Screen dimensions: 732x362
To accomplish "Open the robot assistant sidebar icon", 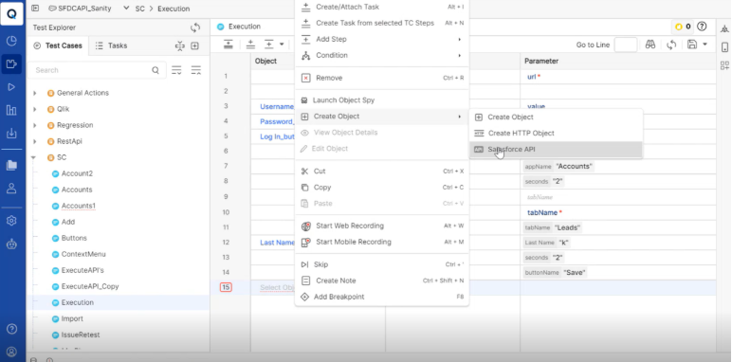I will click(x=11, y=244).
